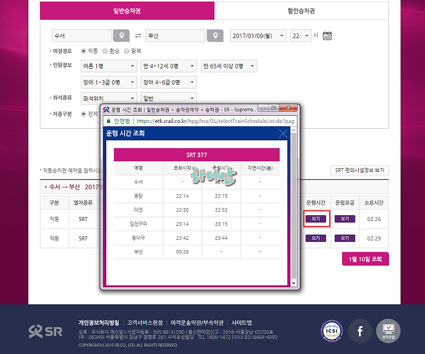Click the green secure lock icon in popup address bar
This screenshot has width=425, height=354.
[x=109, y=121]
